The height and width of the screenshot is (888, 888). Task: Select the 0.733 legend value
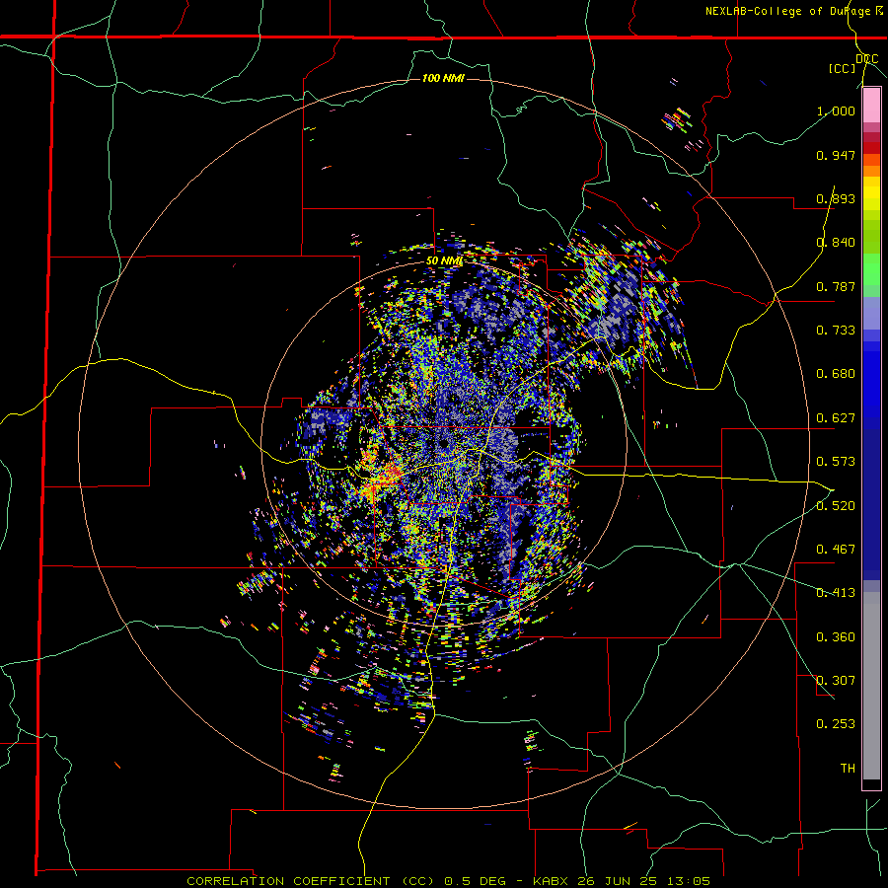(836, 331)
